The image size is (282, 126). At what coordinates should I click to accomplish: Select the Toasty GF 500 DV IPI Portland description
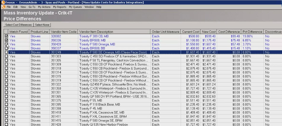point(114,96)
